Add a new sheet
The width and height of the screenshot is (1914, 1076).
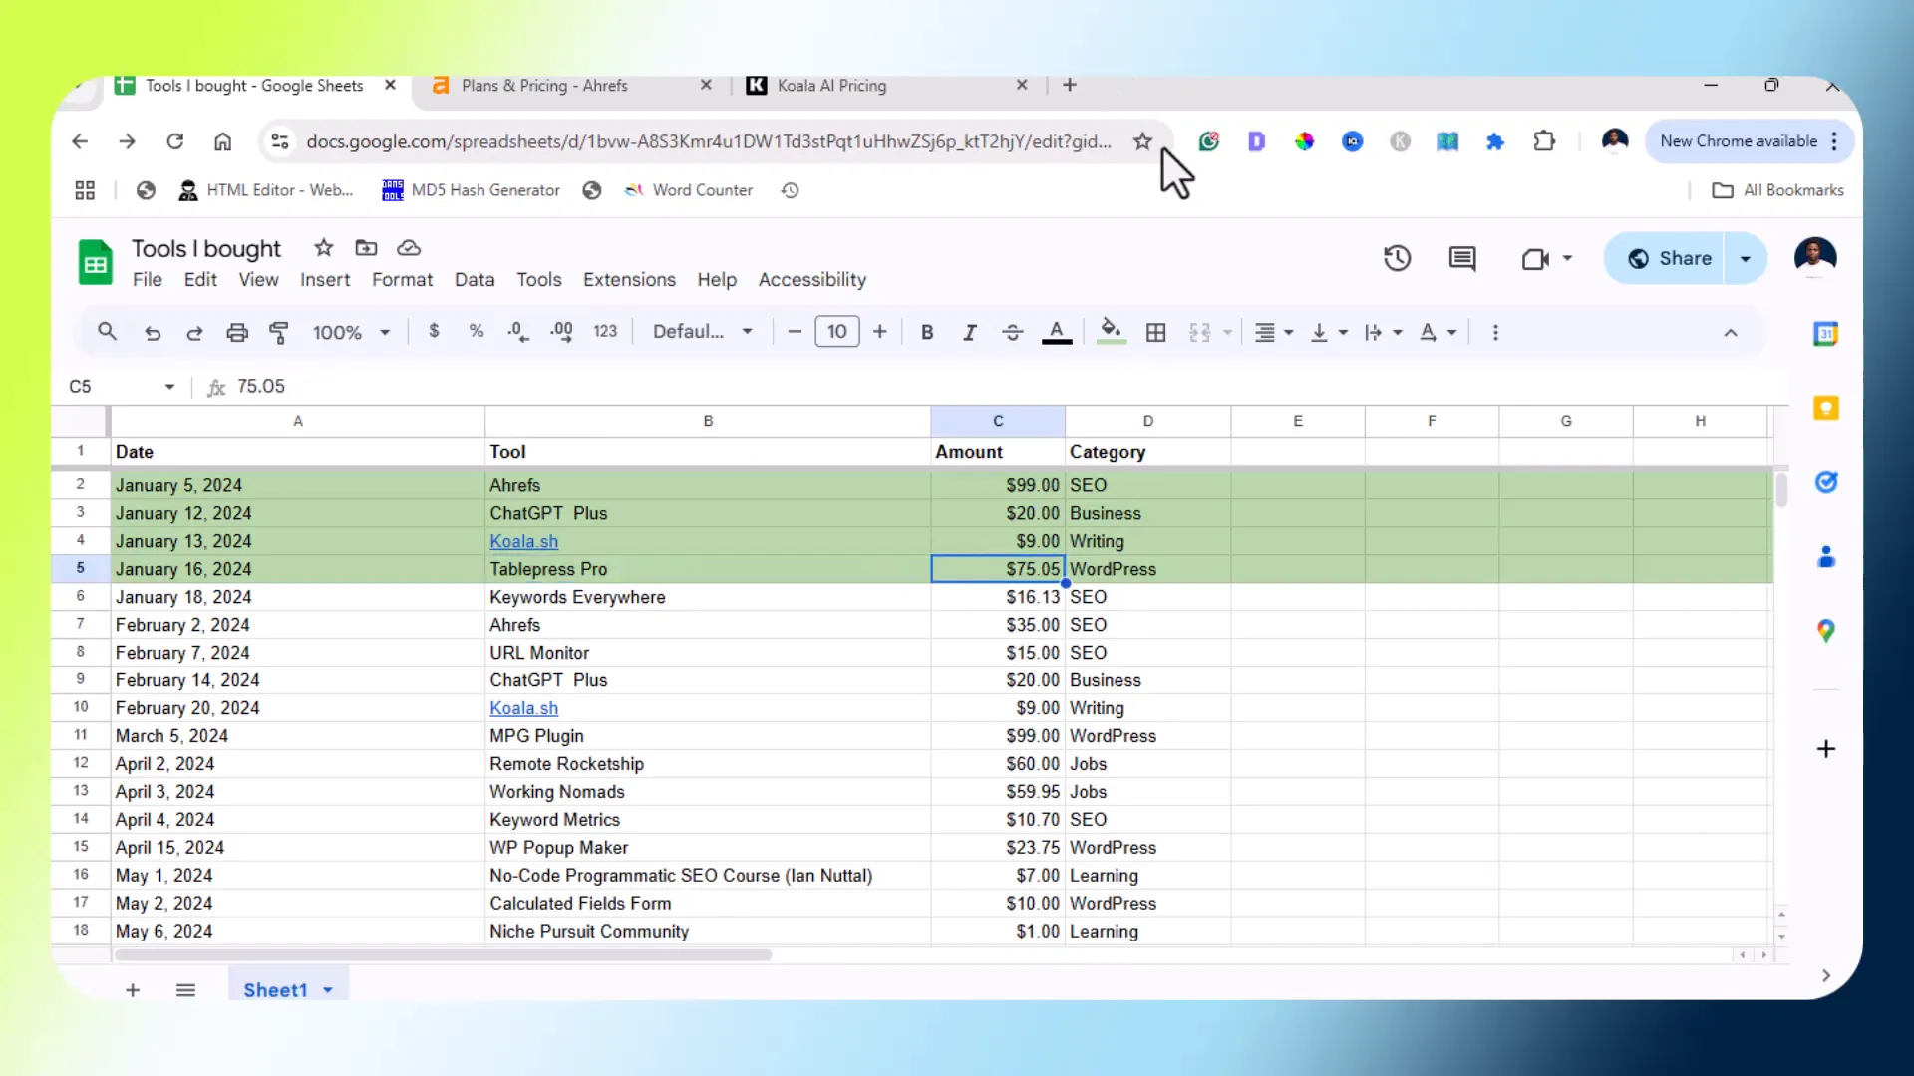pos(133,990)
